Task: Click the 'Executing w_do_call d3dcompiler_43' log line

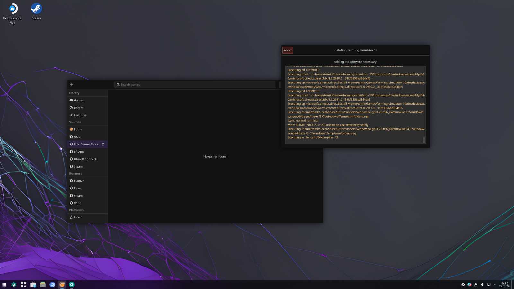Action: [313, 137]
